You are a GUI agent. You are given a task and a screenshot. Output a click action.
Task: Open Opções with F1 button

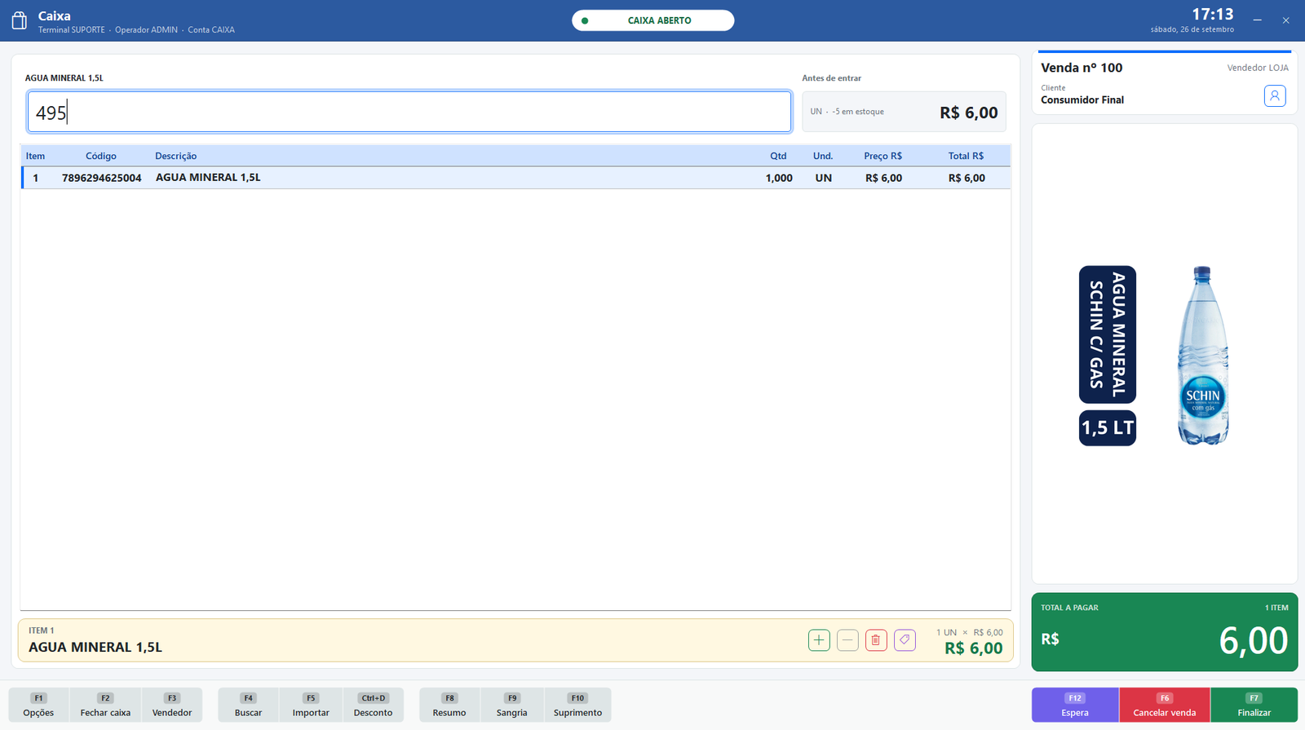[x=38, y=705]
